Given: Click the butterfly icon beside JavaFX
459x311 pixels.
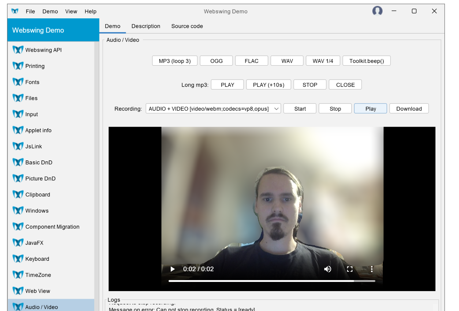Looking at the screenshot, I should 18,243.
